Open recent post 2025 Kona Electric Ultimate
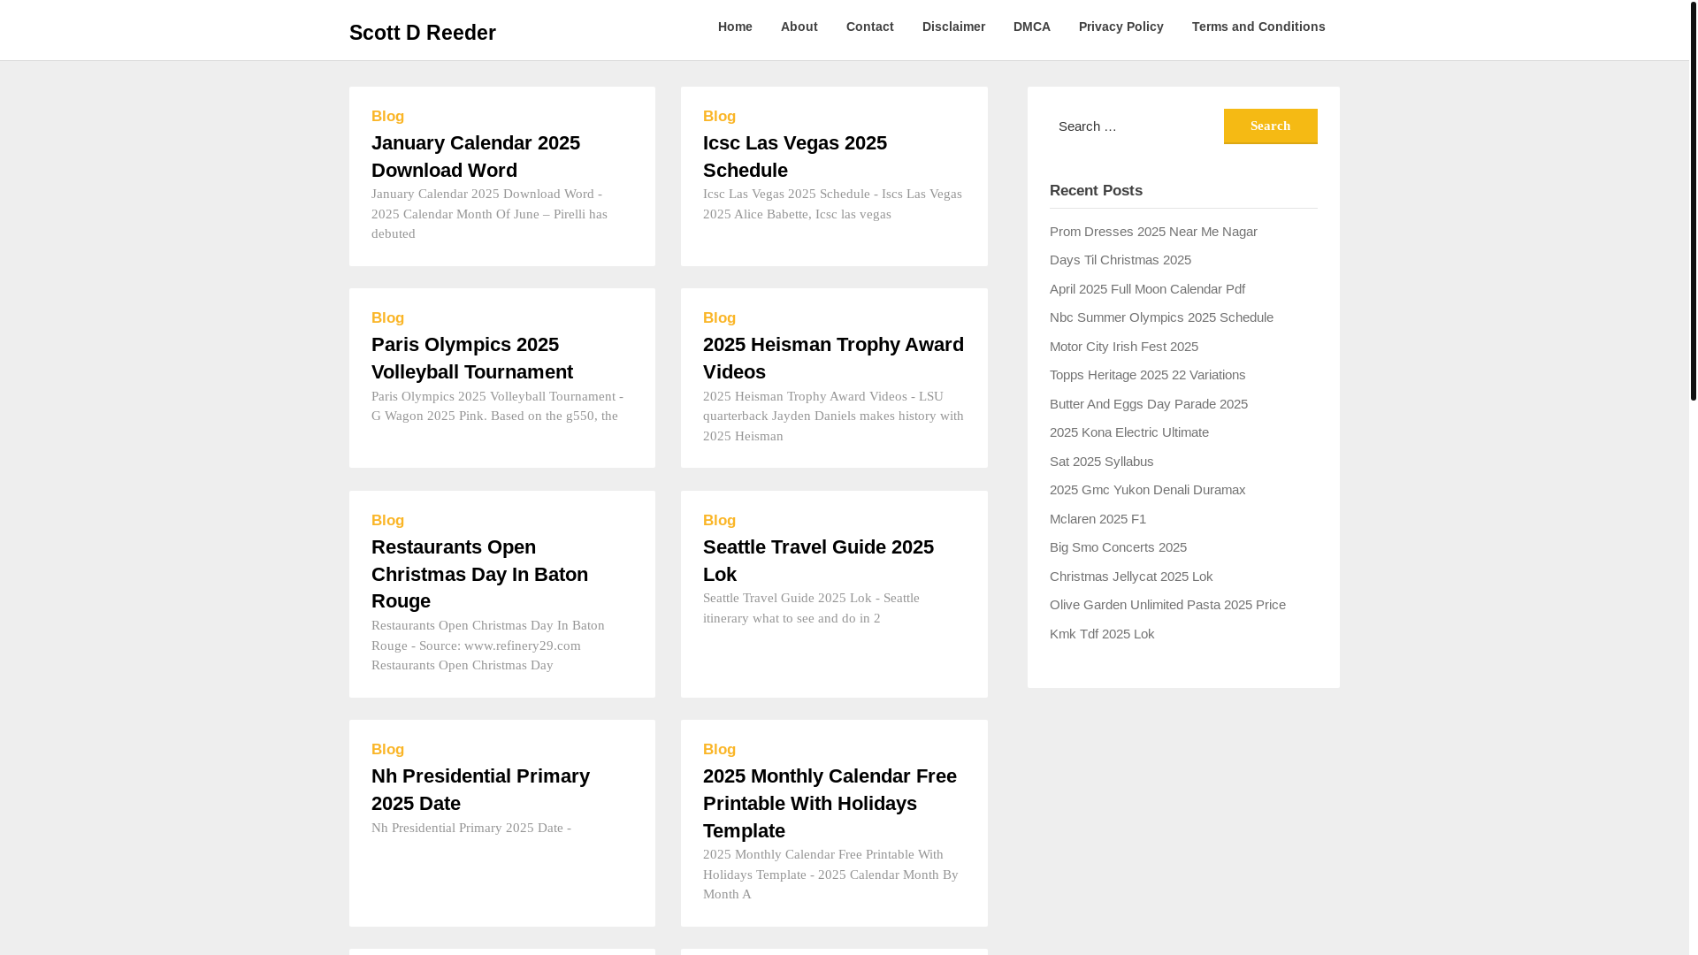This screenshot has width=1698, height=955. (x=1128, y=432)
